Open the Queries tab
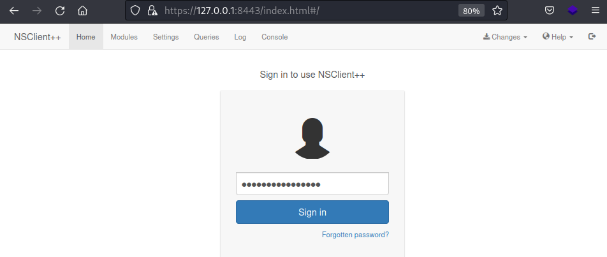Screen dimensions: 607x257 coord(207,37)
